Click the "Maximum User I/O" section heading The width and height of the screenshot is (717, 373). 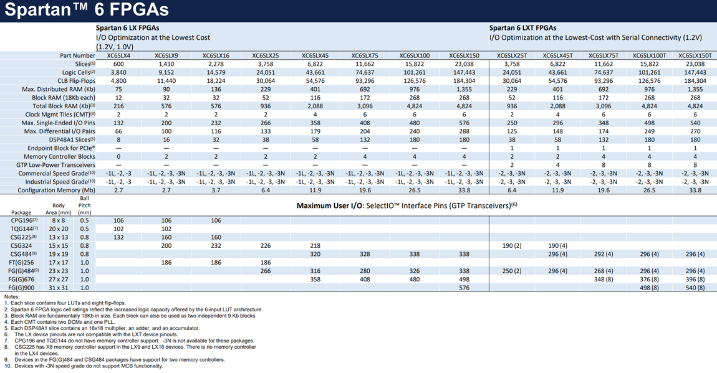(329, 205)
